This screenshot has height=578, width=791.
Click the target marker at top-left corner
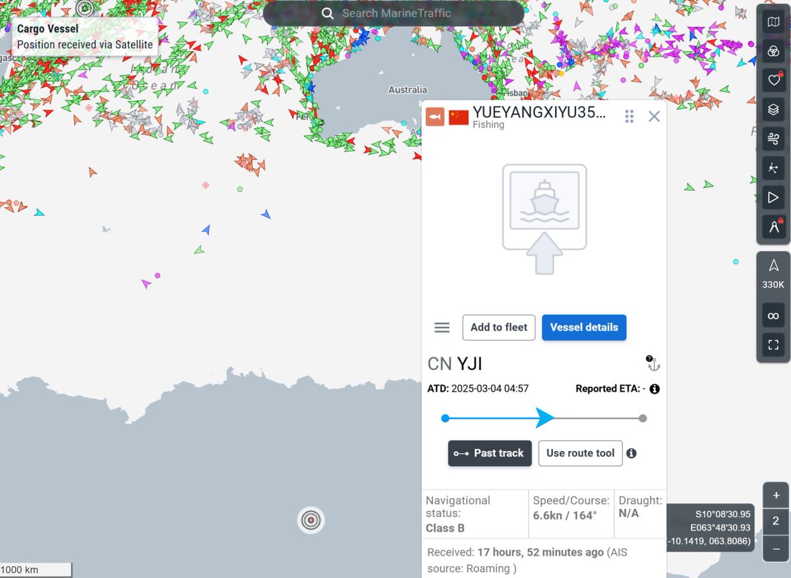tap(84, 8)
